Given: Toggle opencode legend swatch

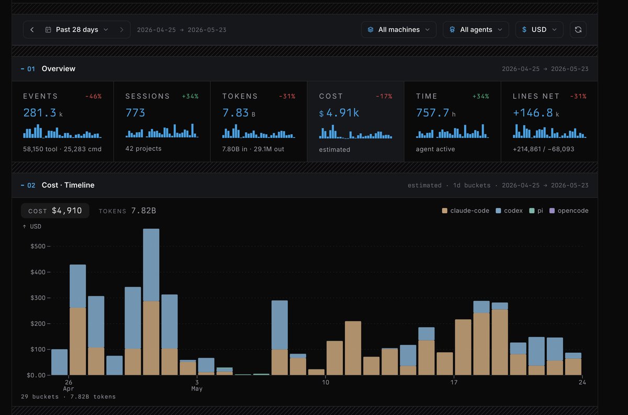Looking at the screenshot, I should pyautogui.click(x=551, y=211).
